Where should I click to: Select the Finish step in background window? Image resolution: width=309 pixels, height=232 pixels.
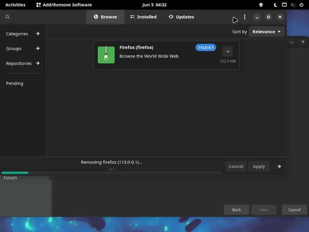(10, 178)
